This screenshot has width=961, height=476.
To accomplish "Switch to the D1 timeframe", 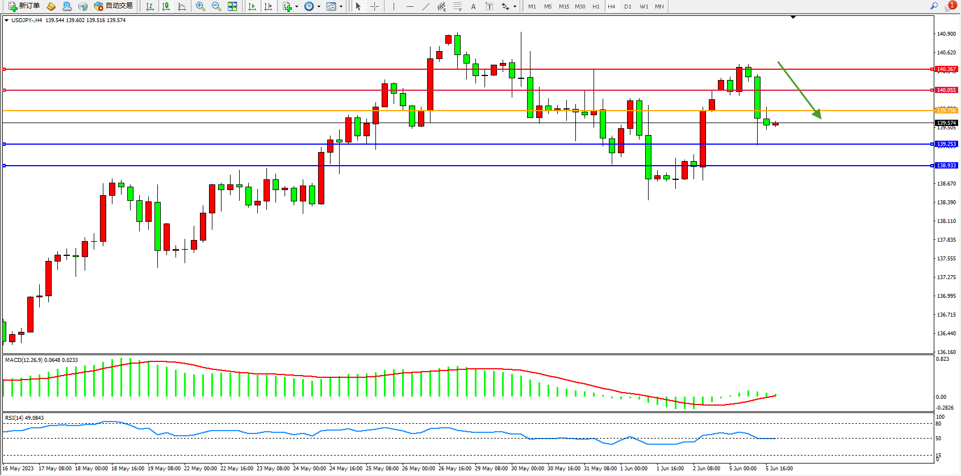I will coord(628,6).
